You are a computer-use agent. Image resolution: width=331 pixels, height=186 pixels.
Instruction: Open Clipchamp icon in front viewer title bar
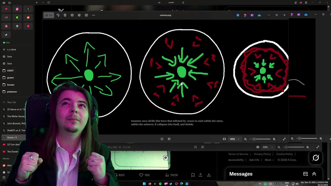tap(252, 15)
